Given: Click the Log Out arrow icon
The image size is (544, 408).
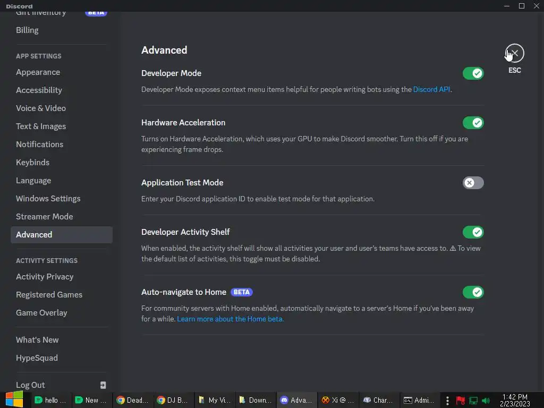Looking at the screenshot, I should [103, 385].
